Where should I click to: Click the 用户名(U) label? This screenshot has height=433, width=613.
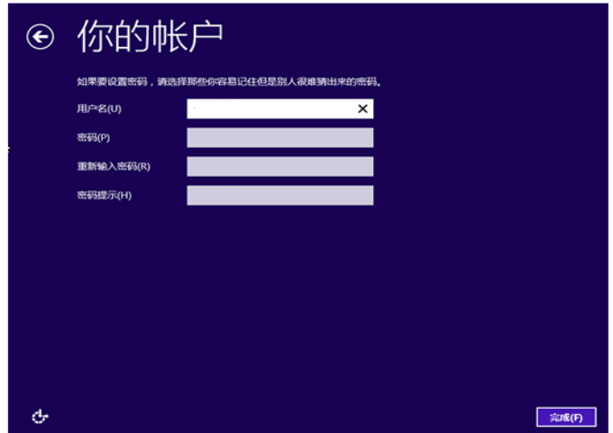tap(99, 109)
